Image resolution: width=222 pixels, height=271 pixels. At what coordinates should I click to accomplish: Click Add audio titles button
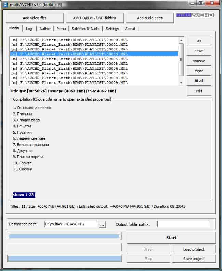tap(150, 18)
